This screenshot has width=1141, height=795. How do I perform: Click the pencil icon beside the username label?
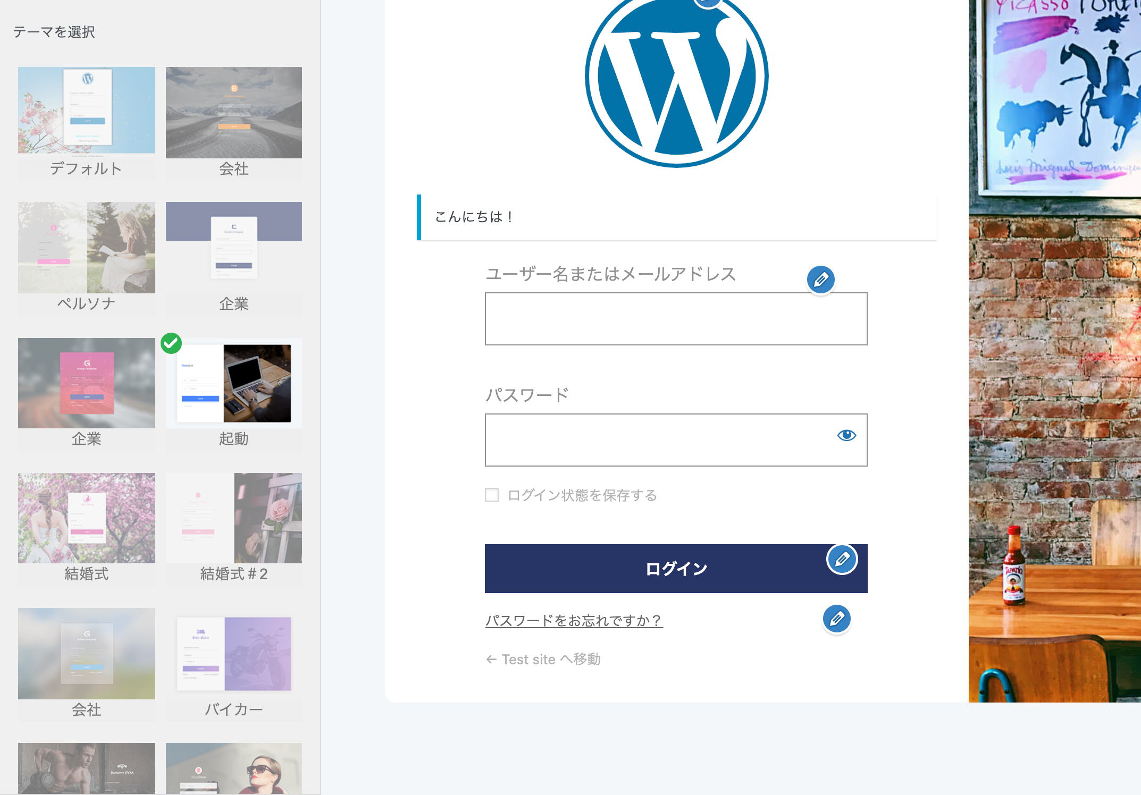[820, 280]
